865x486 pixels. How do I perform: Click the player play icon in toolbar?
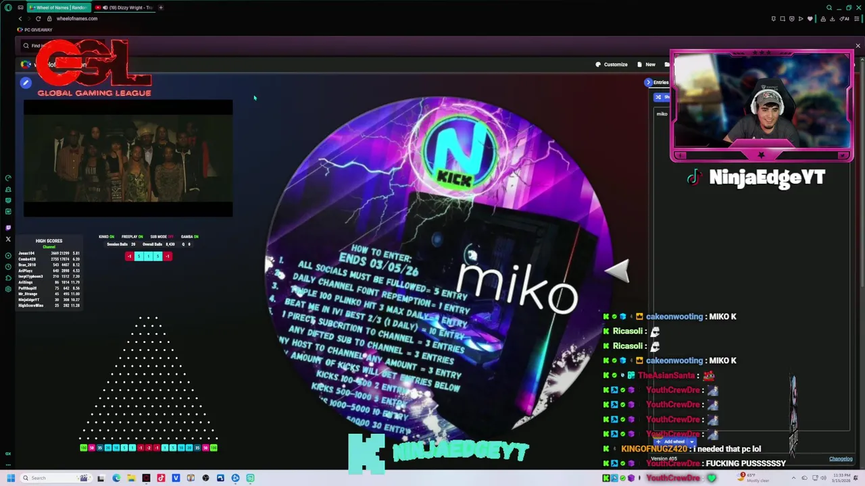click(x=801, y=18)
